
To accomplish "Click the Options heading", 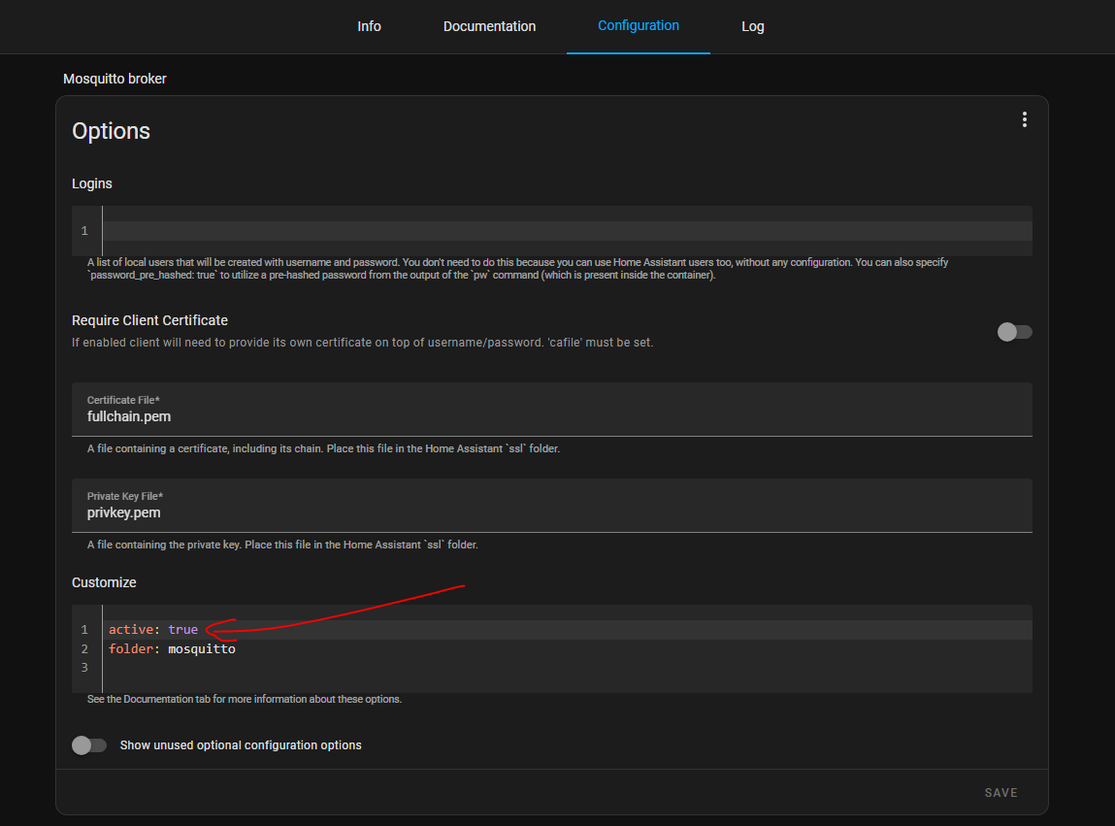I will pyautogui.click(x=111, y=131).
